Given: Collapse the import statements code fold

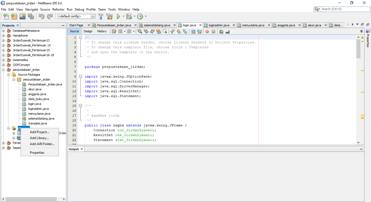Looking at the screenshot, I should coord(80,76).
